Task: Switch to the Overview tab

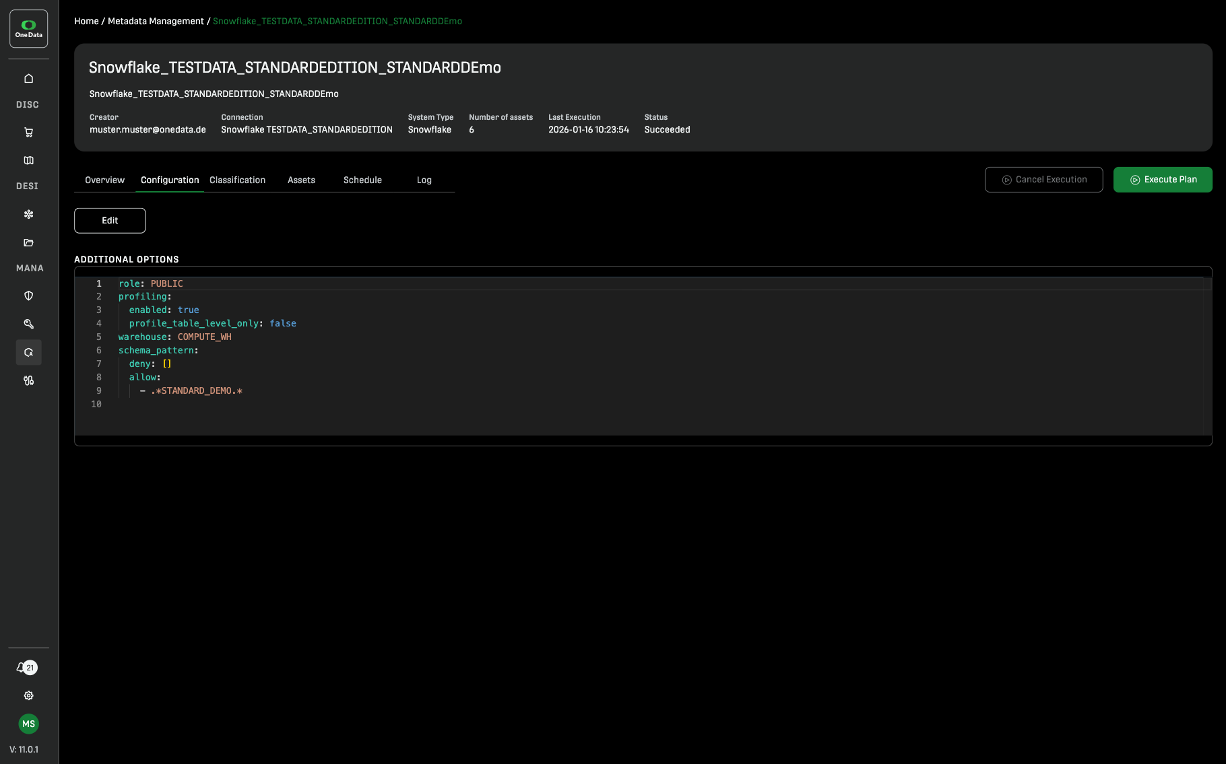Action: [104, 180]
